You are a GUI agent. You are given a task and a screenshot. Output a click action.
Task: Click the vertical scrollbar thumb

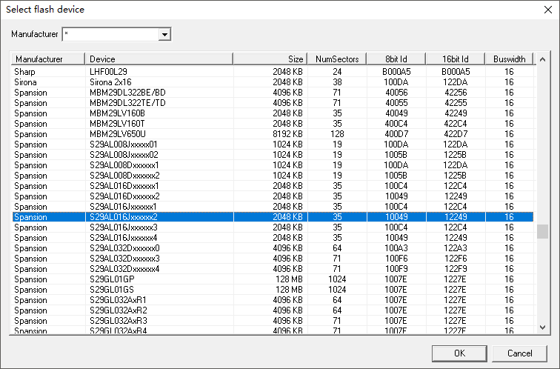click(x=542, y=231)
